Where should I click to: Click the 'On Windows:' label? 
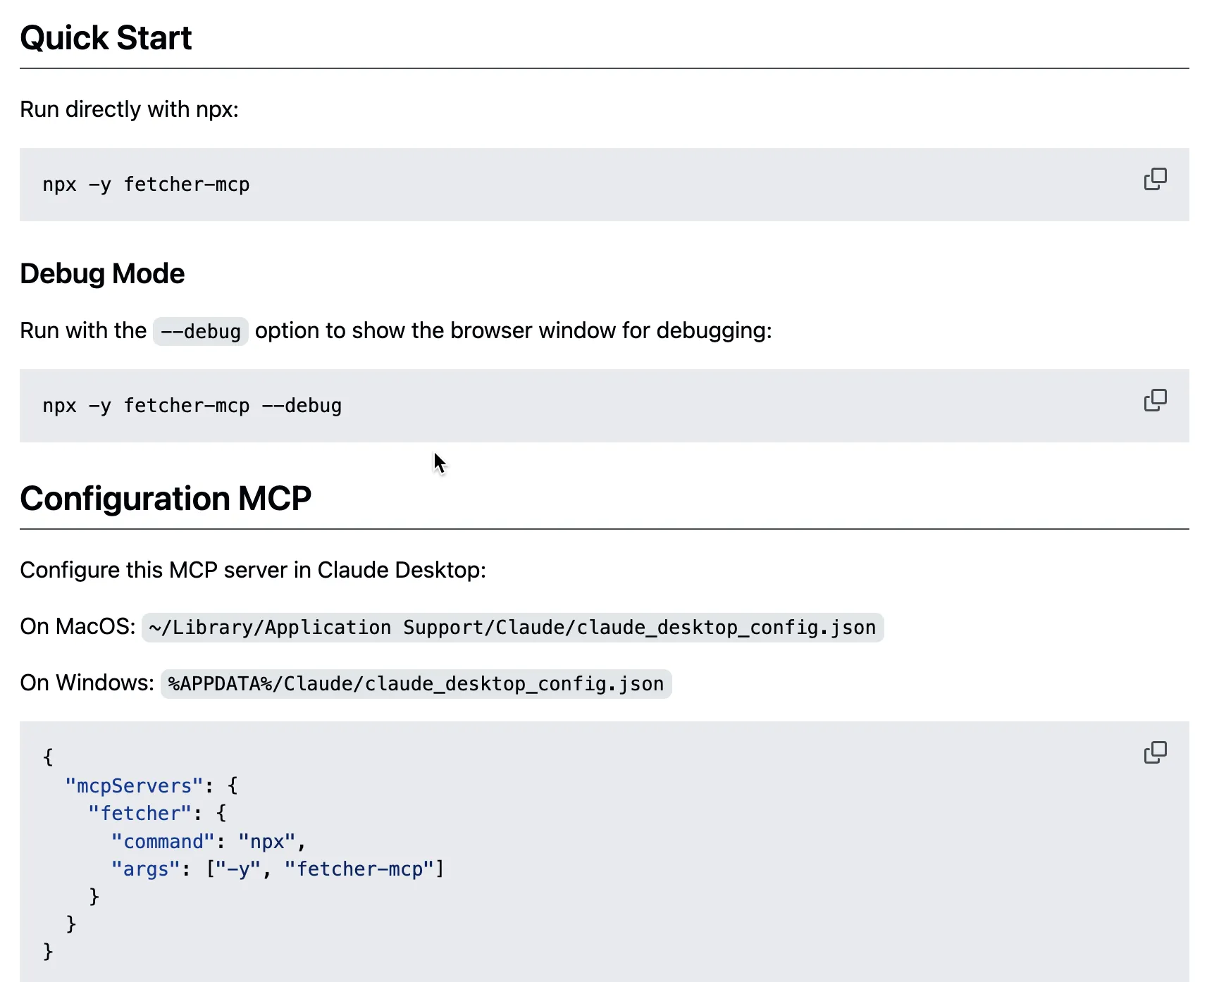[x=87, y=683]
